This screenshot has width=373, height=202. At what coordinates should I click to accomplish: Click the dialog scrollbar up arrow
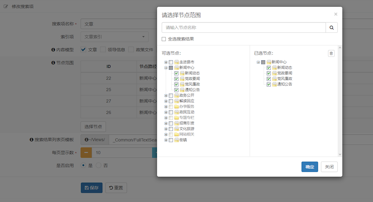click(340, 48)
